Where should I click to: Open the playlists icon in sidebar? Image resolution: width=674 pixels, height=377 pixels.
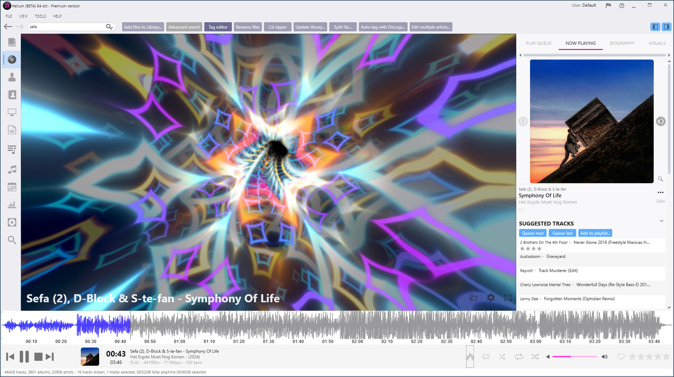coord(12,150)
